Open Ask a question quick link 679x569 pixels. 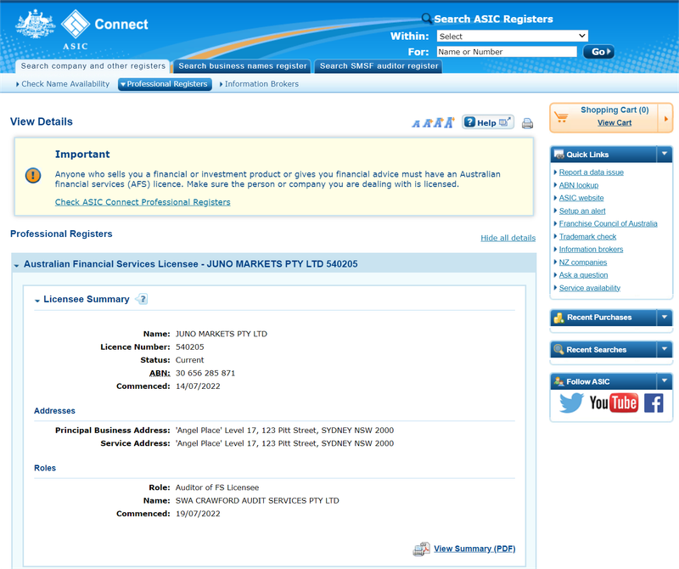583,275
